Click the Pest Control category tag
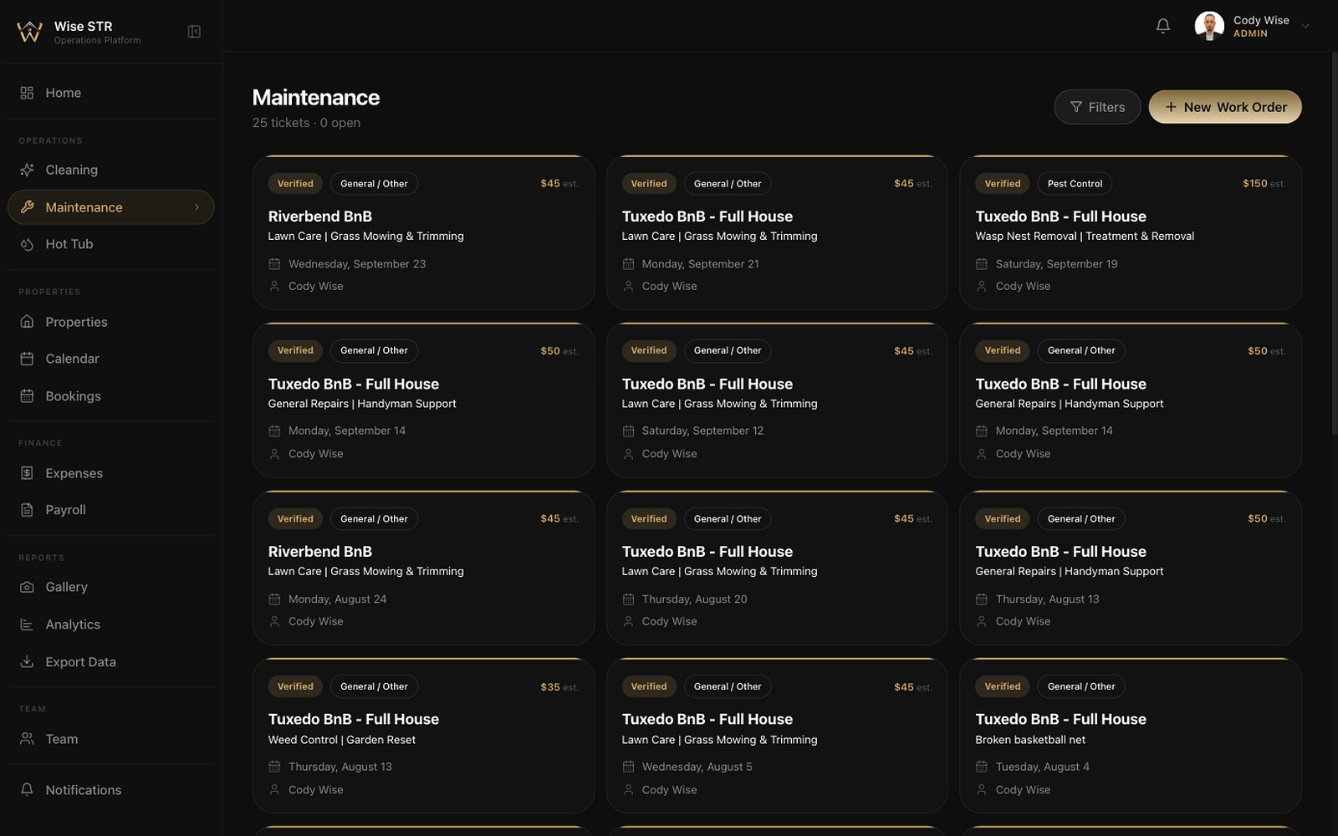 [1075, 184]
